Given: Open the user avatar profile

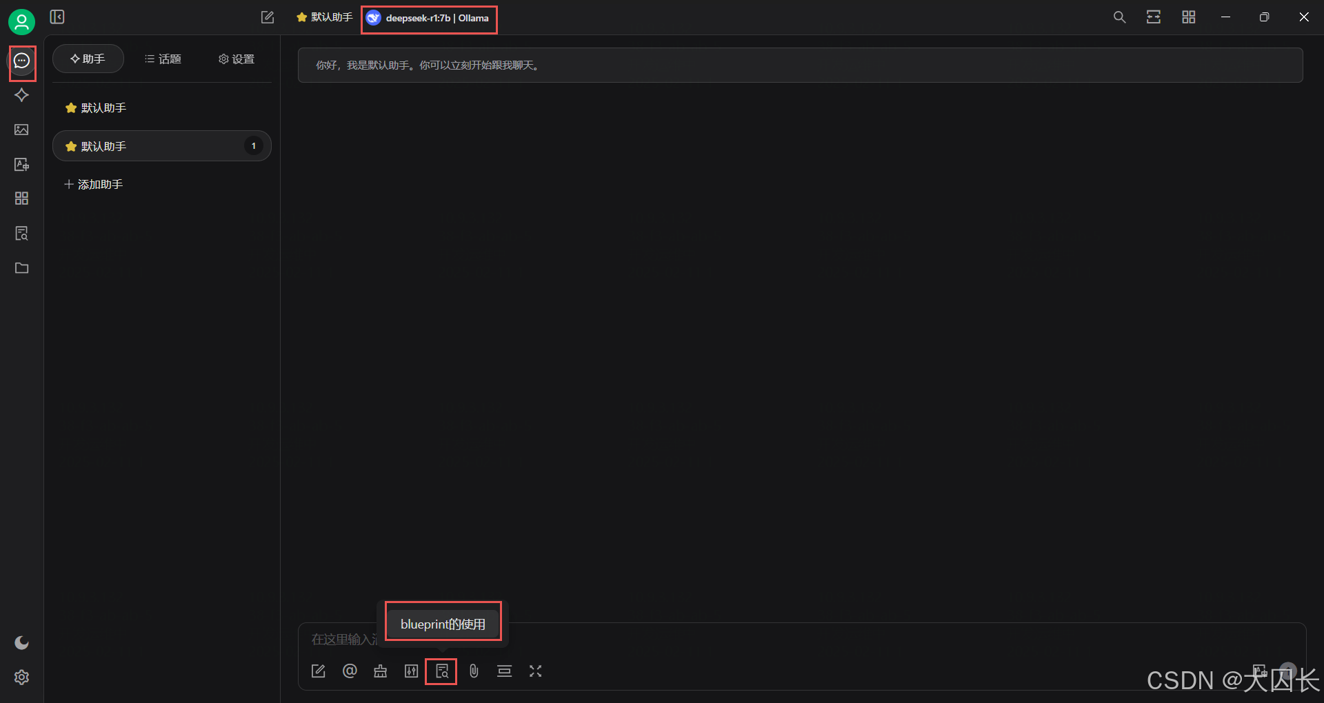Looking at the screenshot, I should click(x=21, y=22).
